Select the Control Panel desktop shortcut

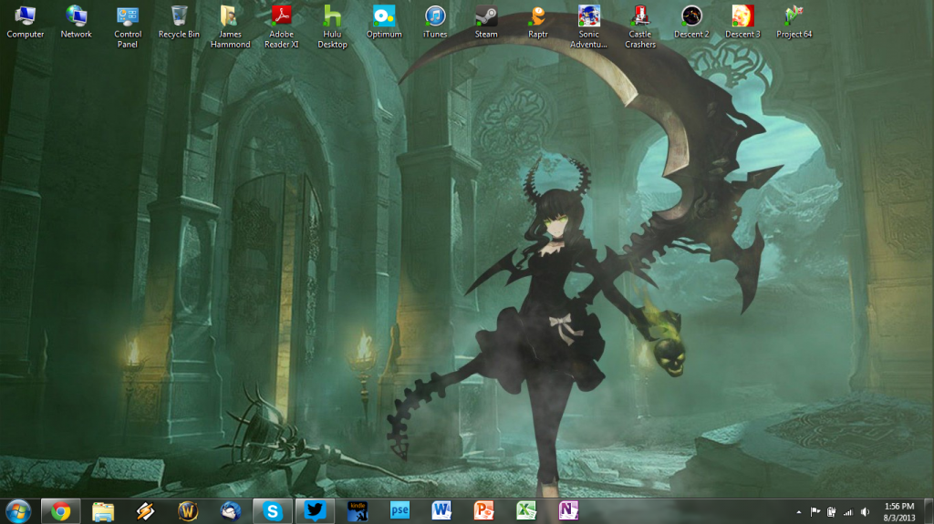click(128, 26)
